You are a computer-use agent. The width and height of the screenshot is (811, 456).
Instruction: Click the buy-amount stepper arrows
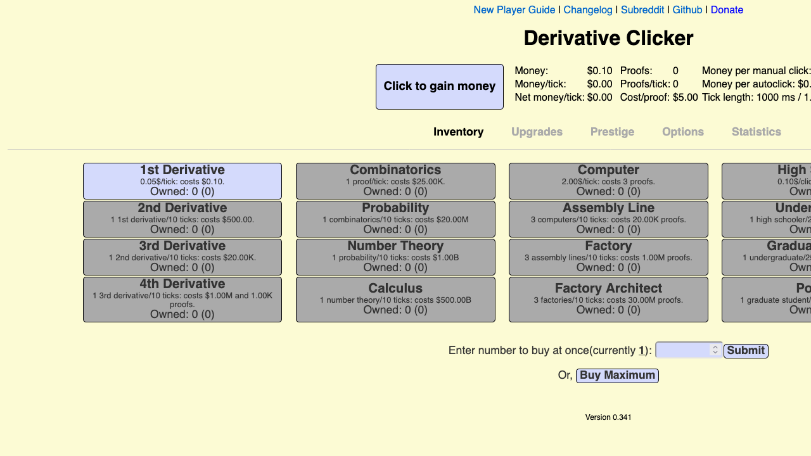pyautogui.click(x=715, y=350)
